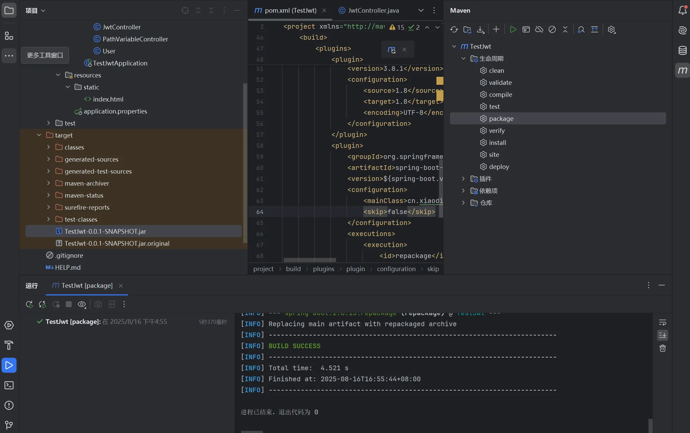Open the 项目 view dropdown
This screenshot has height=433, width=690.
point(35,10)
